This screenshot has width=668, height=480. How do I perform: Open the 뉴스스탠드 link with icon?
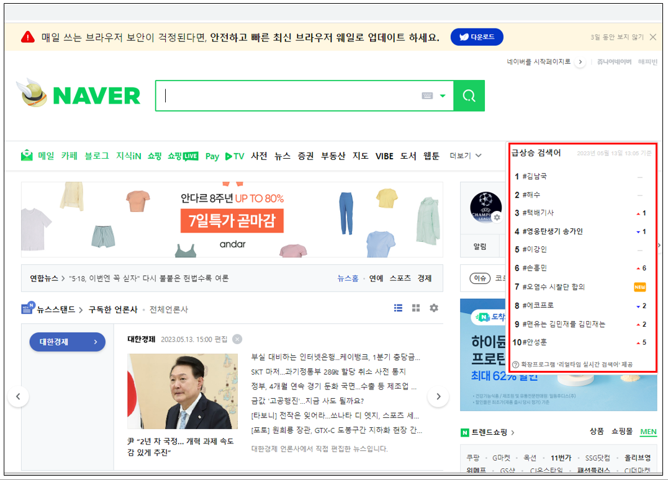coord(52,308)
